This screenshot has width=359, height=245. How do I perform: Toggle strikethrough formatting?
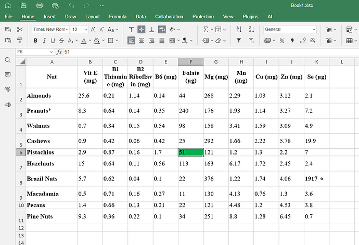click(61, 41)
